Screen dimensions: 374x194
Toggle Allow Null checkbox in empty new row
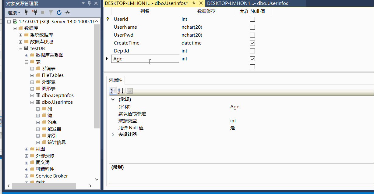[x=252, y=67]
